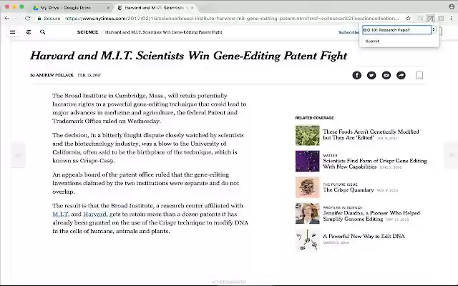Viewport: 458px width, 286px height.
Task: Close the Harvard and M.I.T. Scientists tab
Action: 192,8
